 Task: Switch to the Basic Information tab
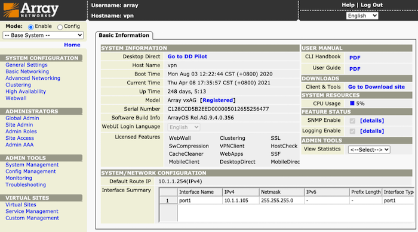pyautogui.click(x=124, y=35)
